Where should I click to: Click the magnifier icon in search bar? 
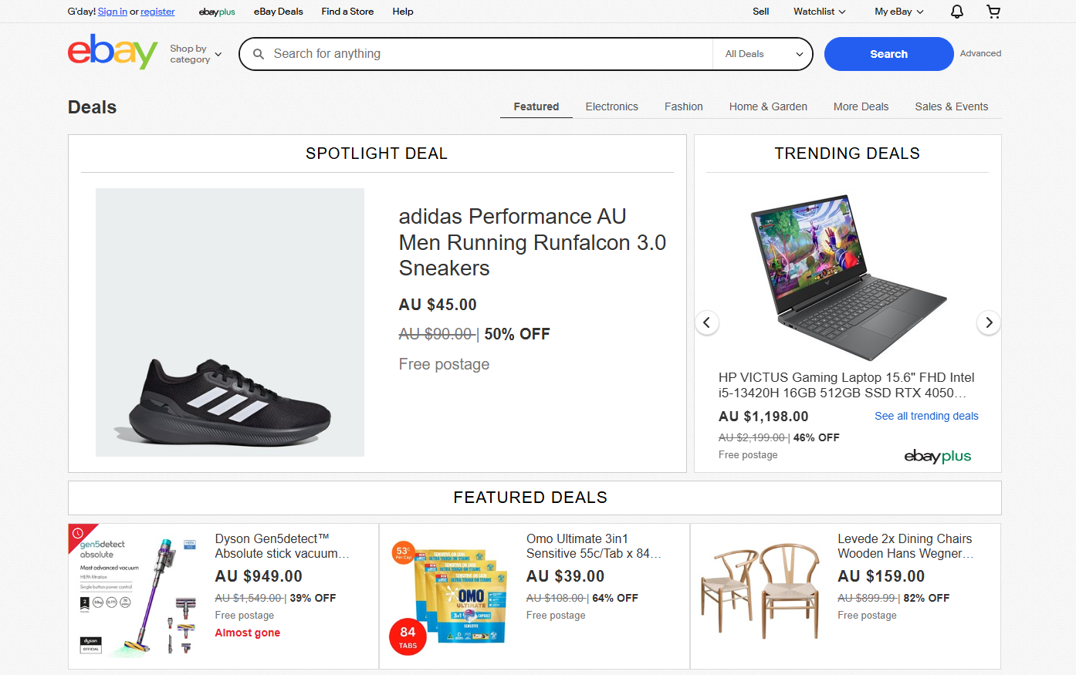coord(259,54)
